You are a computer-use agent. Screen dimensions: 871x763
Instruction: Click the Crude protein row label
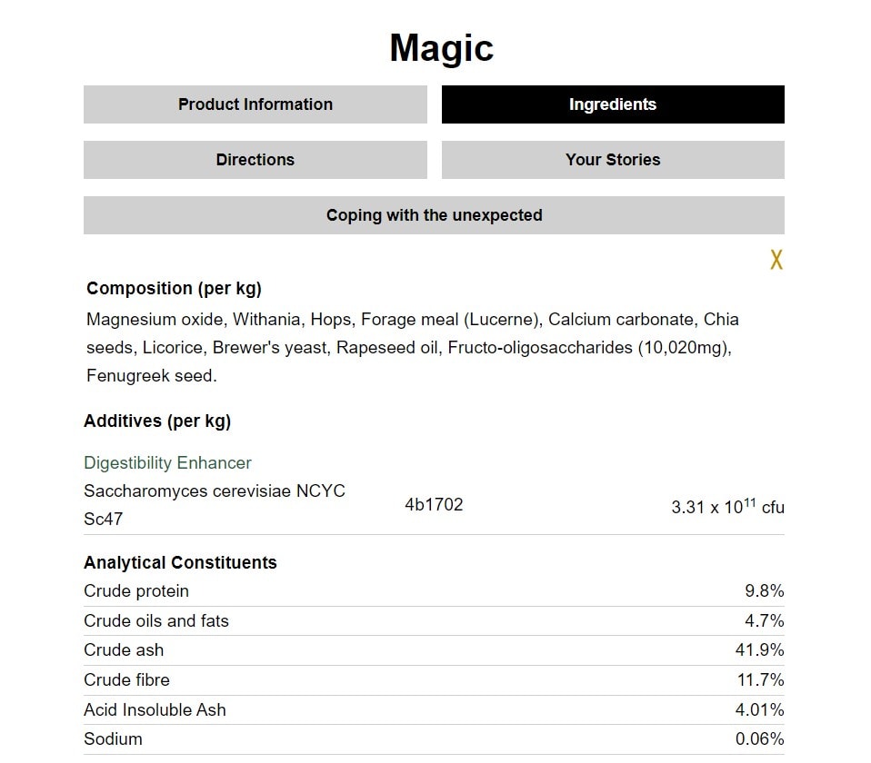coord(136,591)
